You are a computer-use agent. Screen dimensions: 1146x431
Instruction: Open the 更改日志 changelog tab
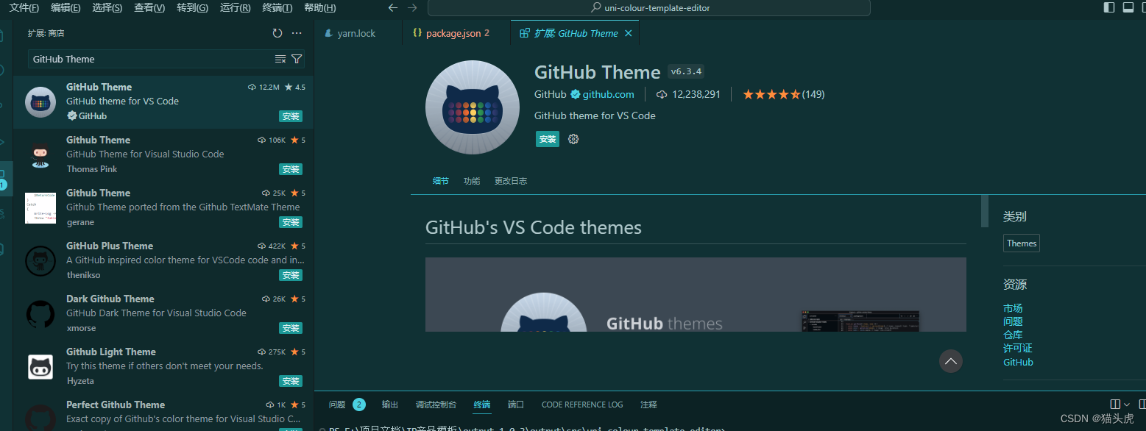tap(510, 180)
